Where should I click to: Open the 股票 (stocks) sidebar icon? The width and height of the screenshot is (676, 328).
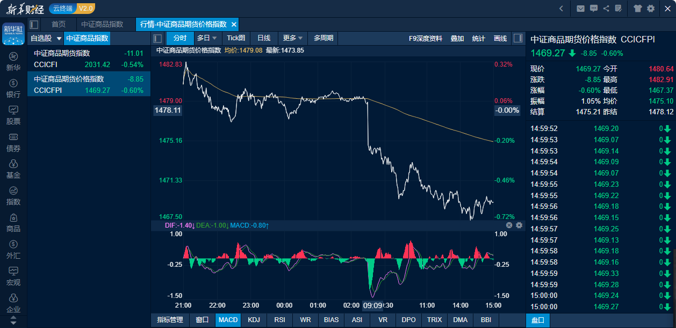tap(13, 115)
